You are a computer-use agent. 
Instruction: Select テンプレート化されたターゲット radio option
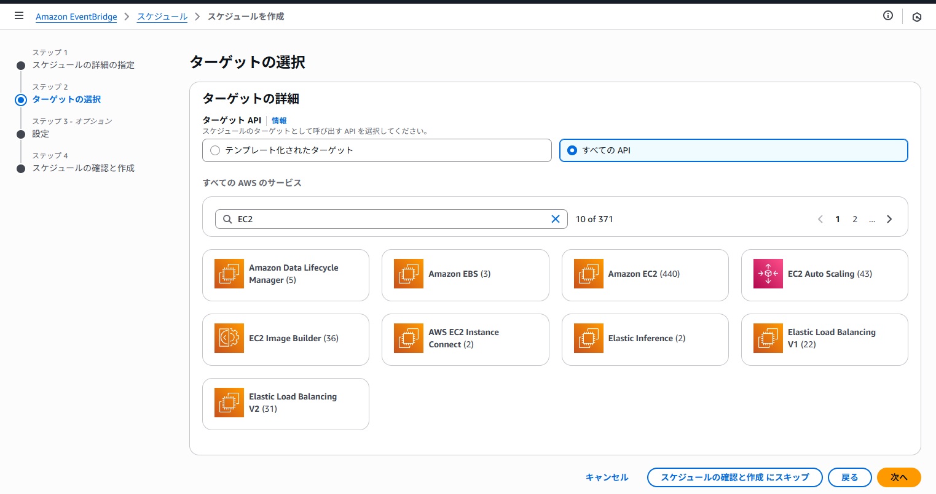click(x=215, y=150)
